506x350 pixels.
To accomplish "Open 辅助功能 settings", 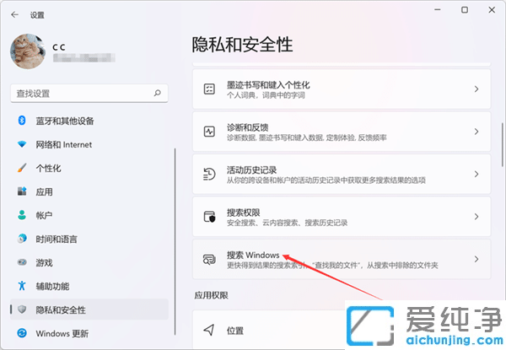I will (x=89, y=286).
